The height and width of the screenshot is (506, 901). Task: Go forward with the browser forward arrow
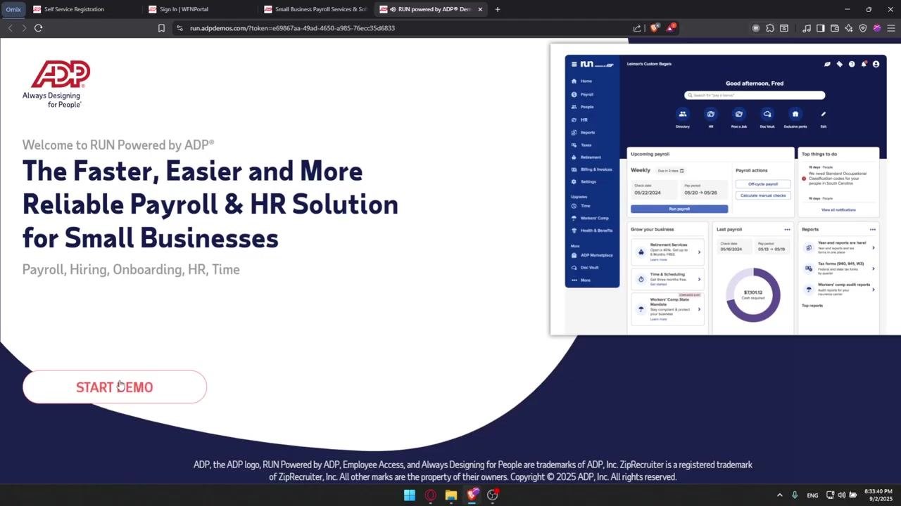24,28
